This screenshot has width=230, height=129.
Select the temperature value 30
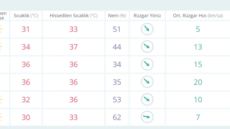(x=26, y=117)
